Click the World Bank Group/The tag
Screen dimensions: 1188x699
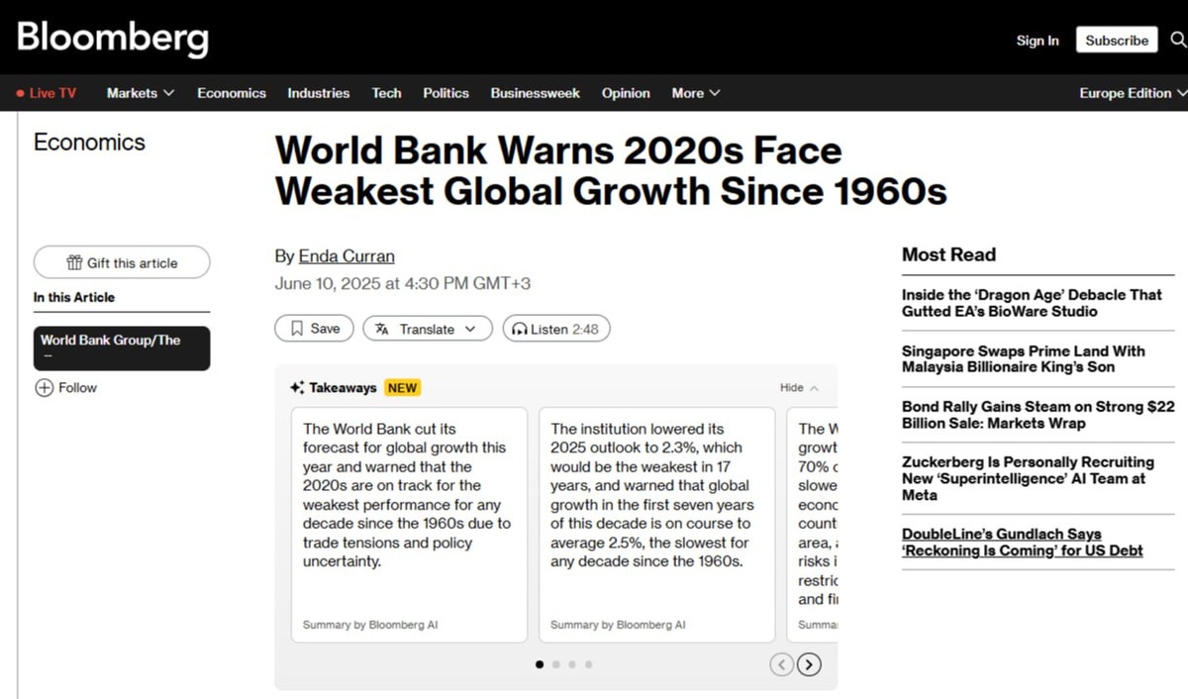point(122,349)
